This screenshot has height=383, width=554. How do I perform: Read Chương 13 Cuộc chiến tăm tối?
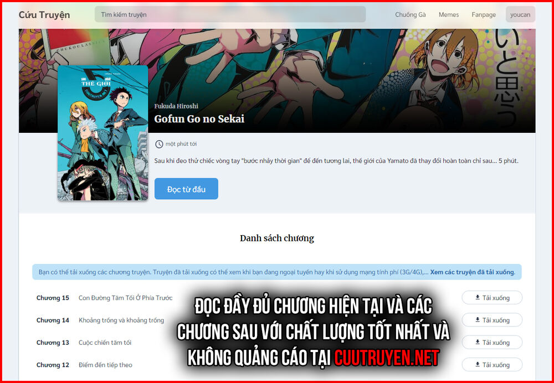point(105,343)
